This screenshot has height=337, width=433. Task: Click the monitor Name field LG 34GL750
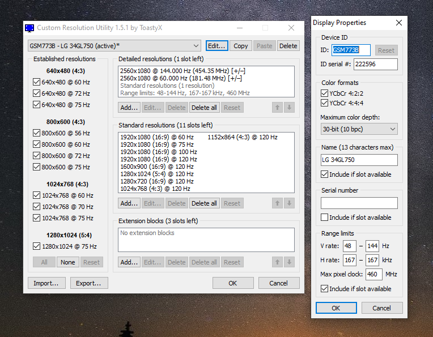[359, 160]
